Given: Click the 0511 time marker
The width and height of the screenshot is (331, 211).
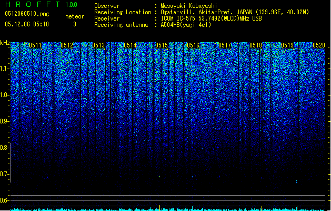Looking at the screenshot, I should click(35, 45).
